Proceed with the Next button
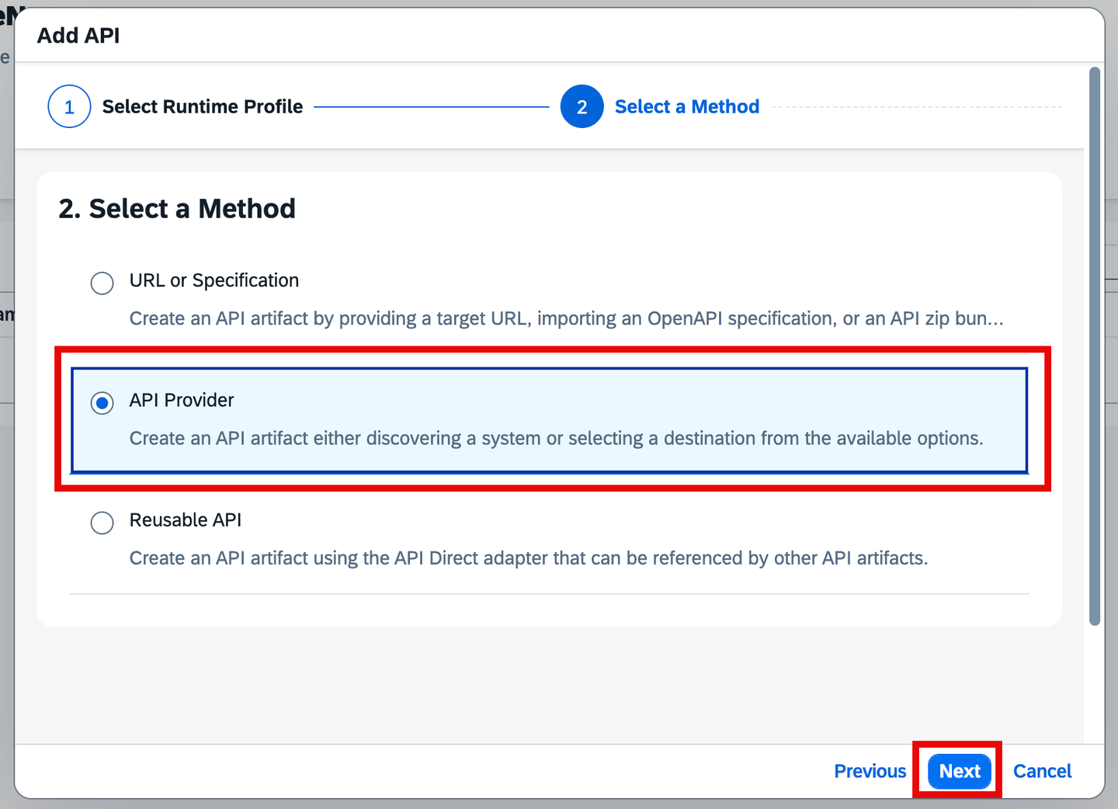 click(960, 771)
